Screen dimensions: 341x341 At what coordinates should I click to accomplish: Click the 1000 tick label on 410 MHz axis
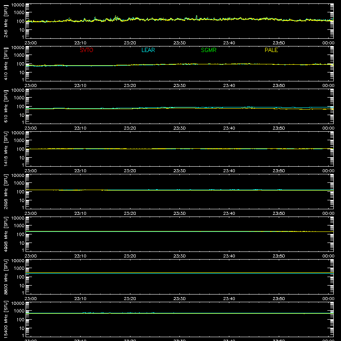19,55
